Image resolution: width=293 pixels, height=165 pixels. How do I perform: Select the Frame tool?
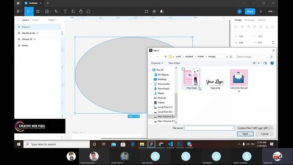point(38,11)
